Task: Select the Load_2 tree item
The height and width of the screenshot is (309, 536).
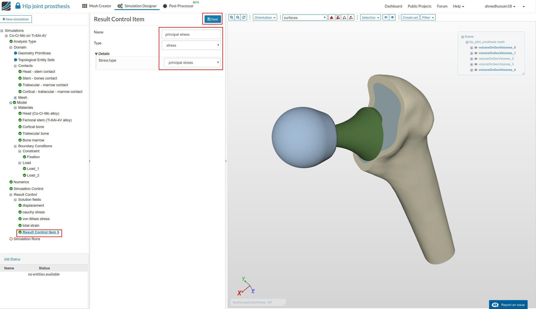Action: point(33,175)
